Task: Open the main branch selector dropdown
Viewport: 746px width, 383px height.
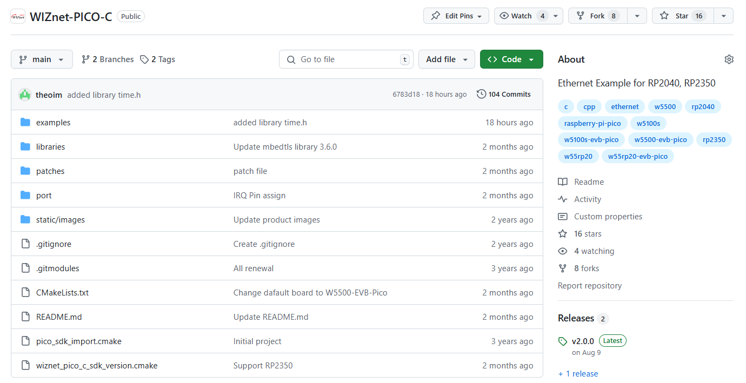Action: click(42, 59)
